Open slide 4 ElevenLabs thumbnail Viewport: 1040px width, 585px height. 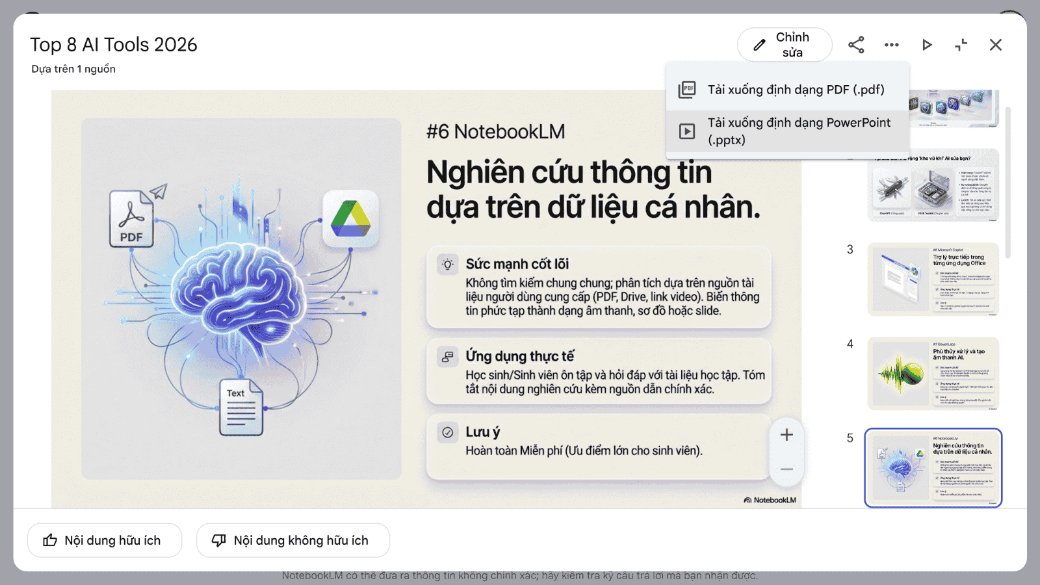pyautogui.click(x=933, y=373)
